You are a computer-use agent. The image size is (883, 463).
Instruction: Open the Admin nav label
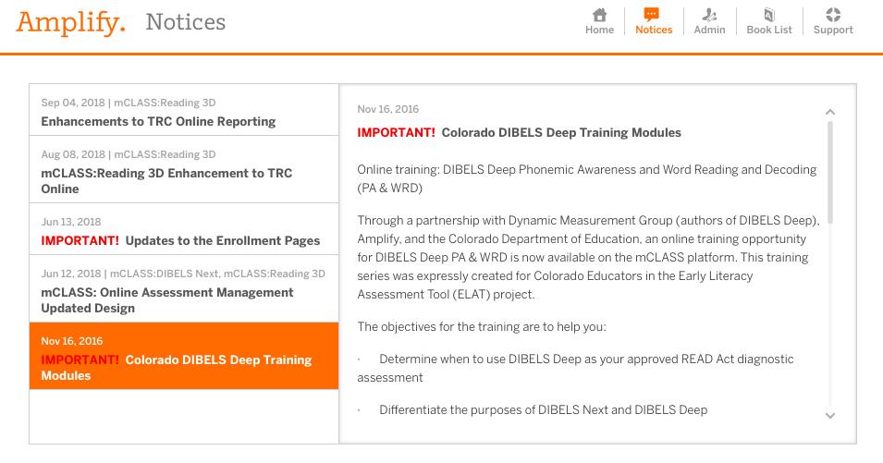pos(709,30)
